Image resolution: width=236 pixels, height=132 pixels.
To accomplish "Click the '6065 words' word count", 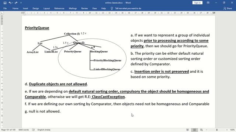I will point(24,130).
